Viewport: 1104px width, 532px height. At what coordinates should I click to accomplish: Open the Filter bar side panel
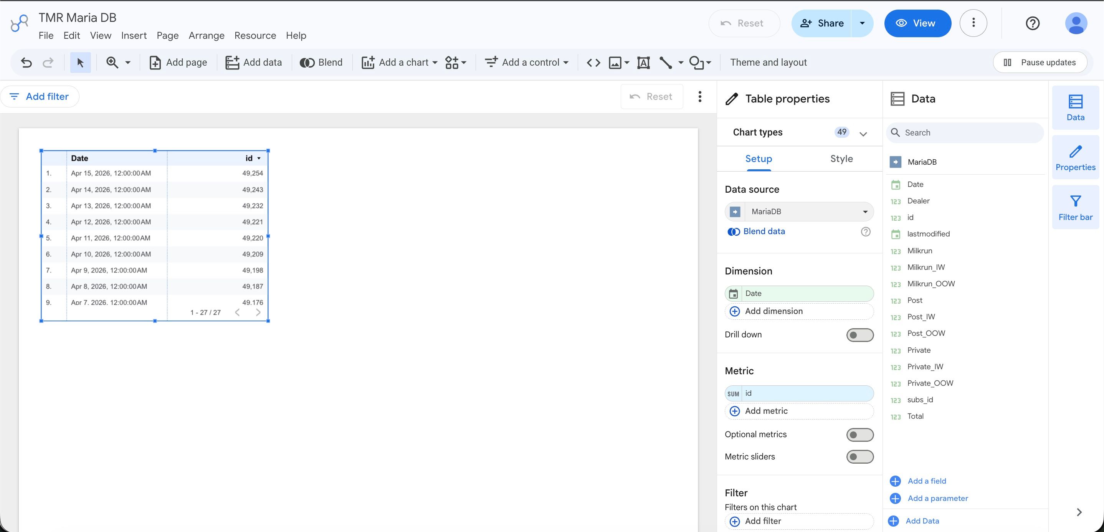(1075, 207)
